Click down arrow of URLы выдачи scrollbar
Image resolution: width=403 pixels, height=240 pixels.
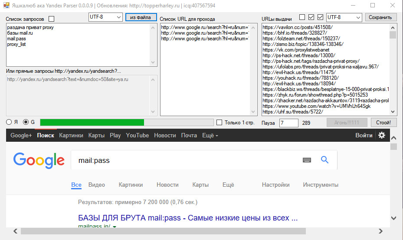[x=393, y=112]
